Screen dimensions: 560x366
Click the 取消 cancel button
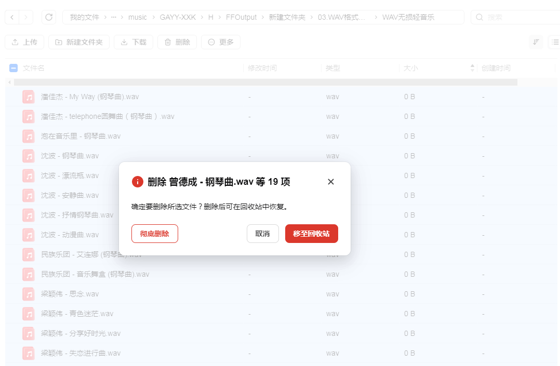point(262,234)
